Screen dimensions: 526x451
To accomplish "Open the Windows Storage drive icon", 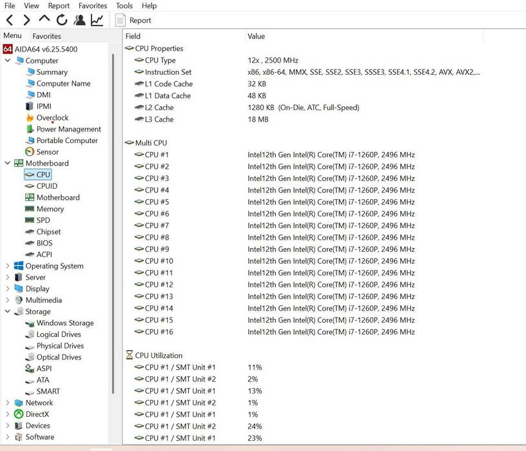I will pos(30,323).
